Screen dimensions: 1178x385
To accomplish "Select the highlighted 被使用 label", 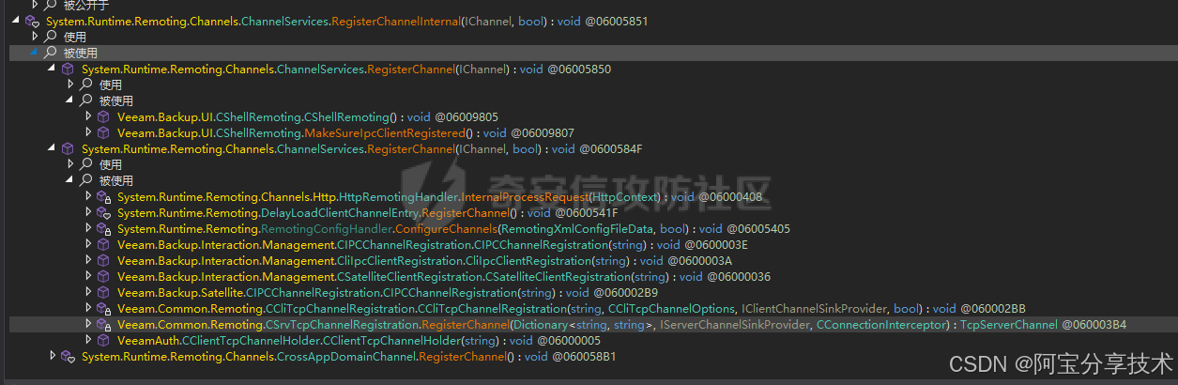I will pyautogui.click(x=81, y=53).
